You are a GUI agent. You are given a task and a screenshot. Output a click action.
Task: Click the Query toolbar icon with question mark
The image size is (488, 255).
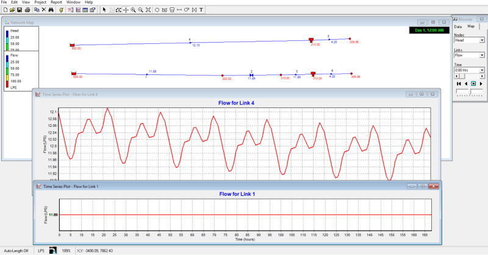[x=71, y=10]
